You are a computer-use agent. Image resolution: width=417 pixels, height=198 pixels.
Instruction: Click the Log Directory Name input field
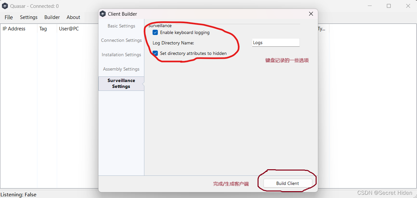pyautogui.click(x=276, y=42)
